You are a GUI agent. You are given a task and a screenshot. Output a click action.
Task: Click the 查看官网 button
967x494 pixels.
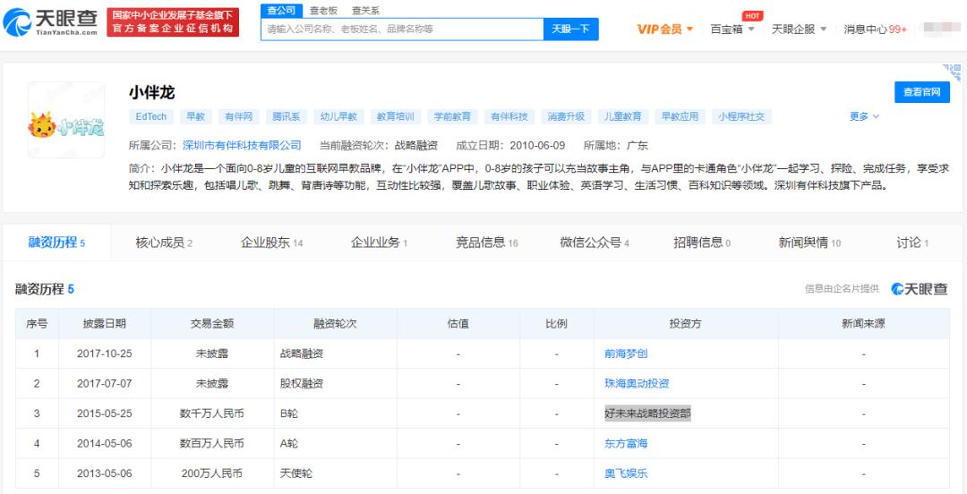point(922,92)
